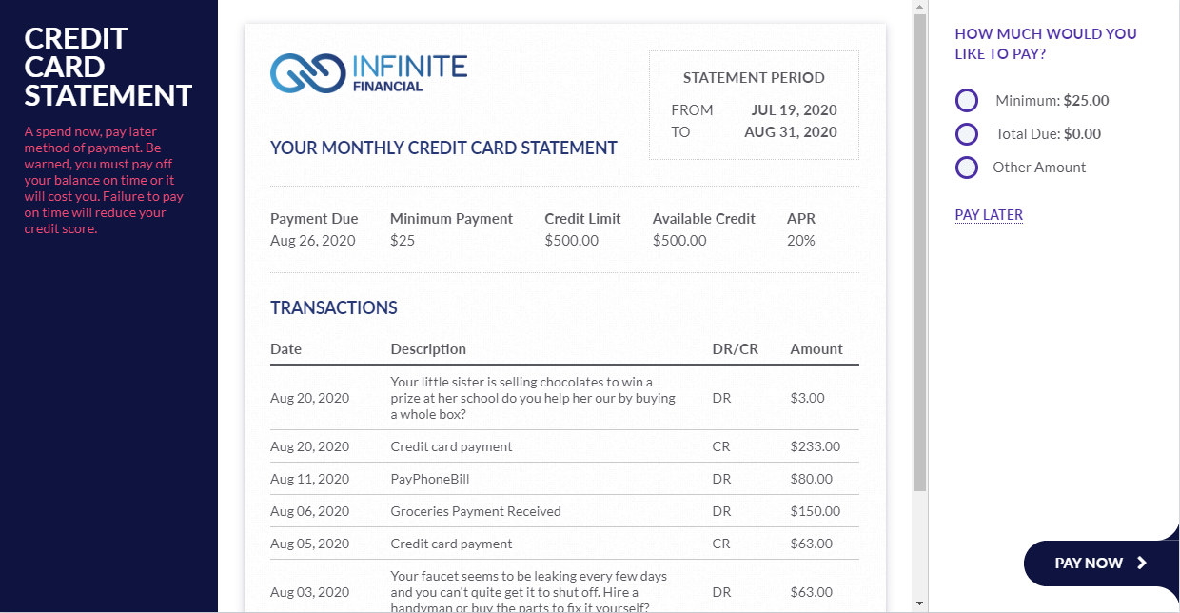This screenshot has height=613, width=1180.
Task: Click the $150.00 amount
Action: click(x=815, y=511)
